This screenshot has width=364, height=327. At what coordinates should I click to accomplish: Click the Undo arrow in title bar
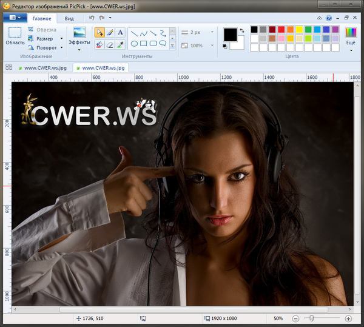92,18
